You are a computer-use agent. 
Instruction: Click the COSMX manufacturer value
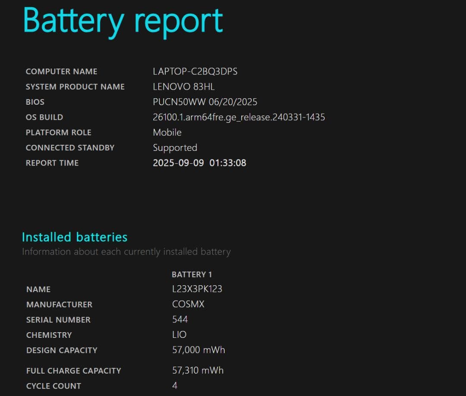point(188,304)
